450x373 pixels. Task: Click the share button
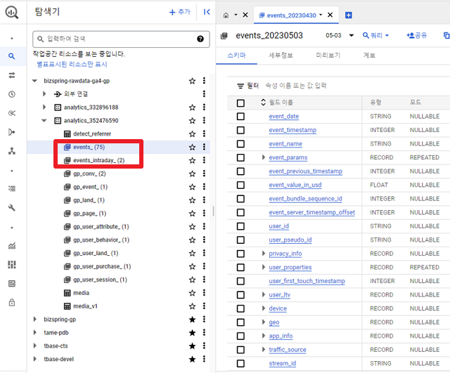[417, 36]
